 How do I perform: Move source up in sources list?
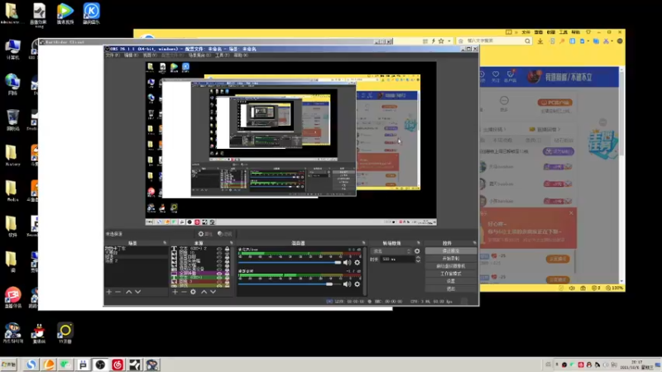204,292
